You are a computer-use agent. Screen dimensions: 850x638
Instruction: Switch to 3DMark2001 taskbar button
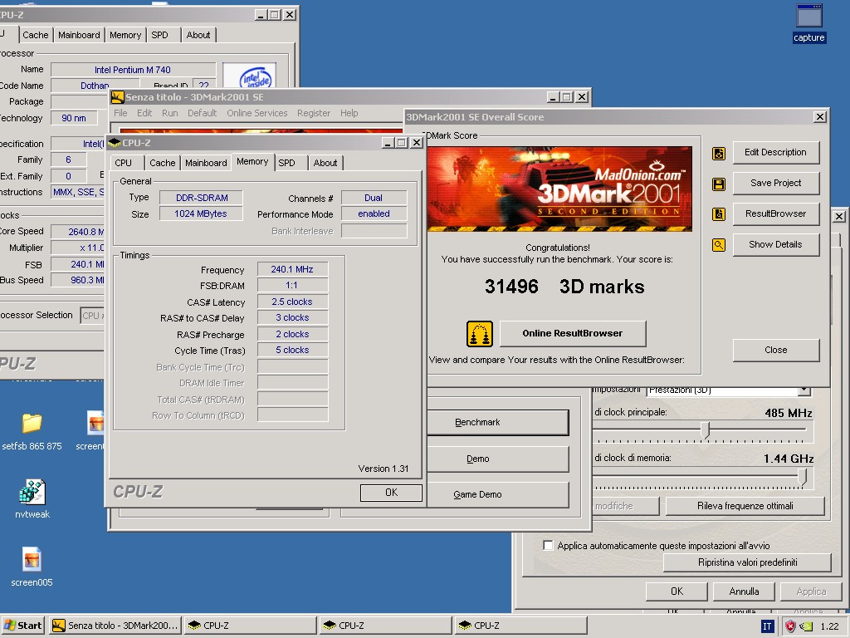[x=115, y=626]
